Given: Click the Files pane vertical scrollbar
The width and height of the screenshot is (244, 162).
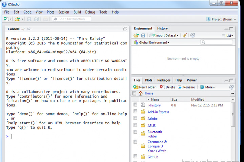Looking at the screenshot, I should pos(233,114).
